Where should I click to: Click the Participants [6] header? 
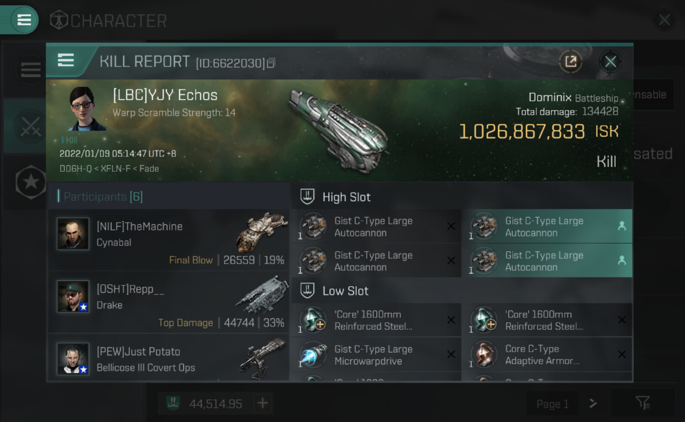[103, 197]
